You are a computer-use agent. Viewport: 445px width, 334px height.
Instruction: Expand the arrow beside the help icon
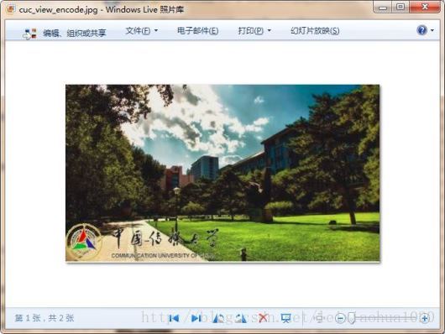[432, 30]
